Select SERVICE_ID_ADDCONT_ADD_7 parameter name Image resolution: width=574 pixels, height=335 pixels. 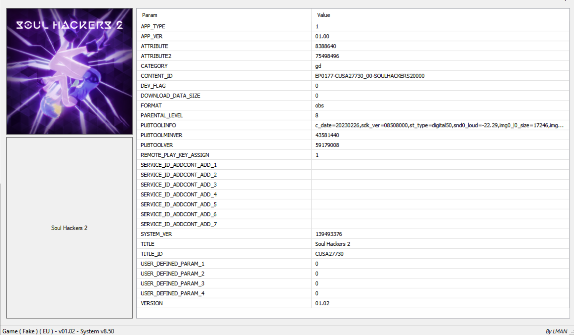pos(178,224)
